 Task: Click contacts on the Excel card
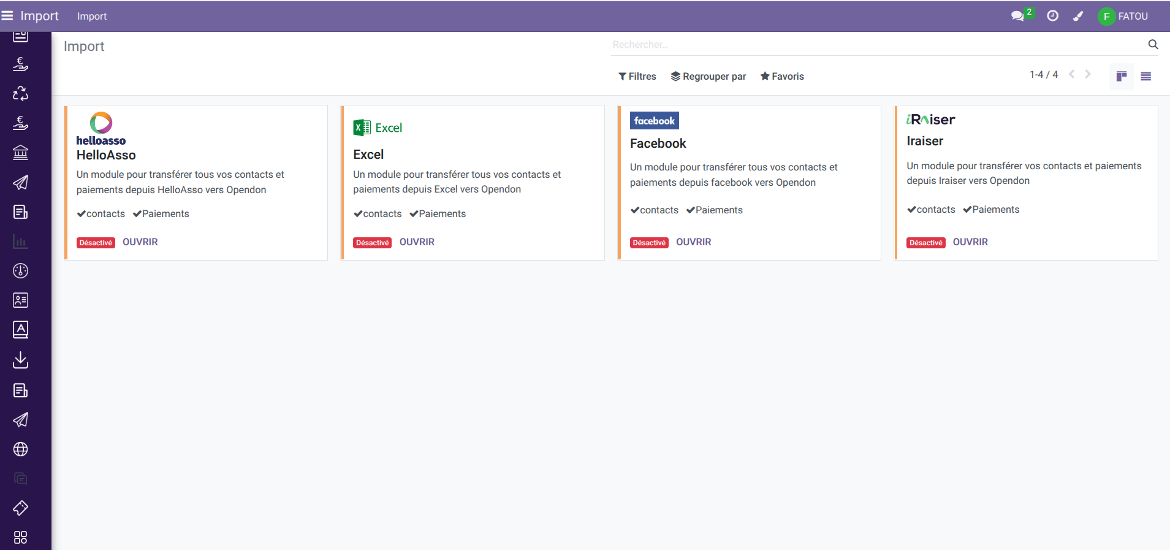pyautogui.click(x=378, y=214)
